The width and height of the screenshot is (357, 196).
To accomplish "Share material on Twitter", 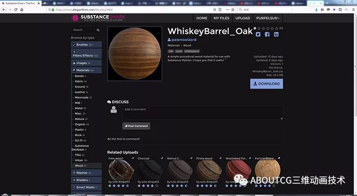I will tap(258, 35).
